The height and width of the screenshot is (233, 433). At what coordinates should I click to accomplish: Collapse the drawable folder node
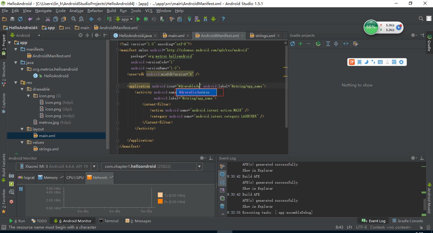pos(22,89)
